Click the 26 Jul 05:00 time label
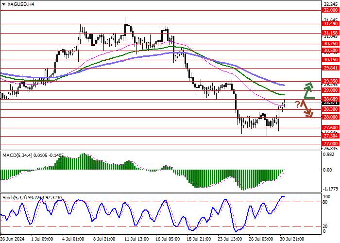The width and height of the screenshot is (340, 243). pos(261,239)
